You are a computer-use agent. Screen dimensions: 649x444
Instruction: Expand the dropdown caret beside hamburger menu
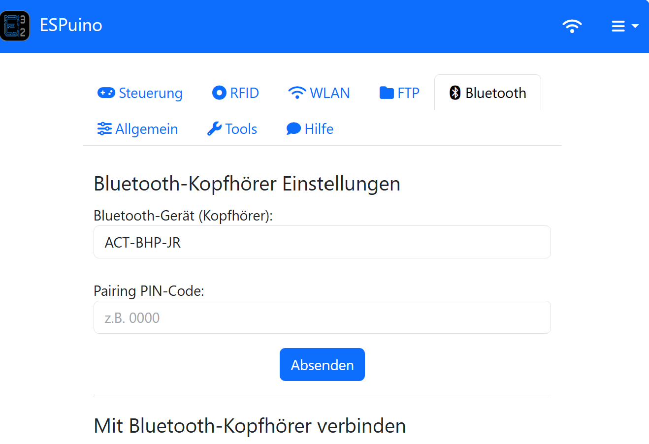click(x=635, y=26)
